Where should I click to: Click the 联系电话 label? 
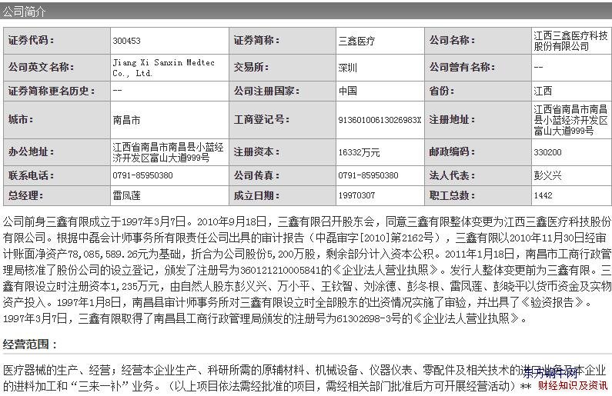[x=32, y=175]
